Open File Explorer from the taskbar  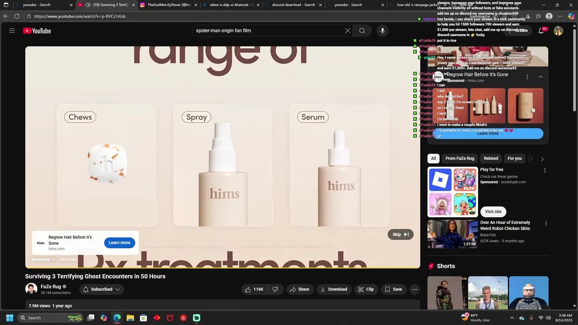(130, 318)
